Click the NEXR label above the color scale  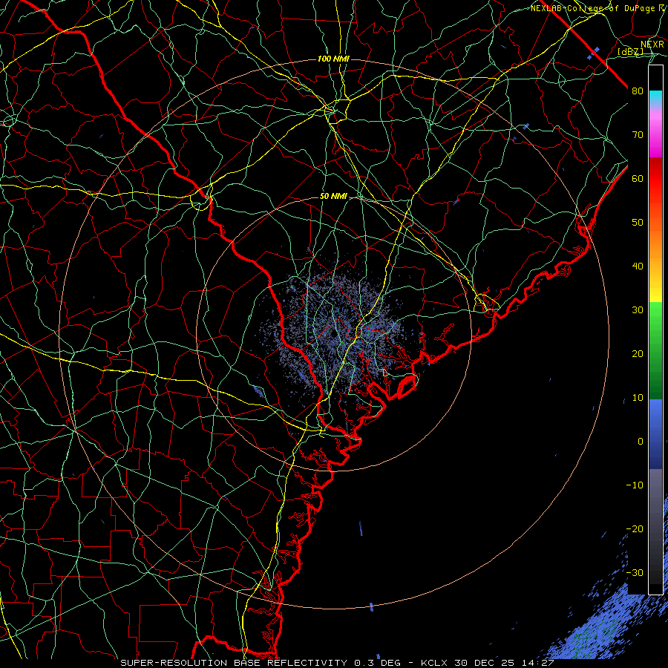652,45
